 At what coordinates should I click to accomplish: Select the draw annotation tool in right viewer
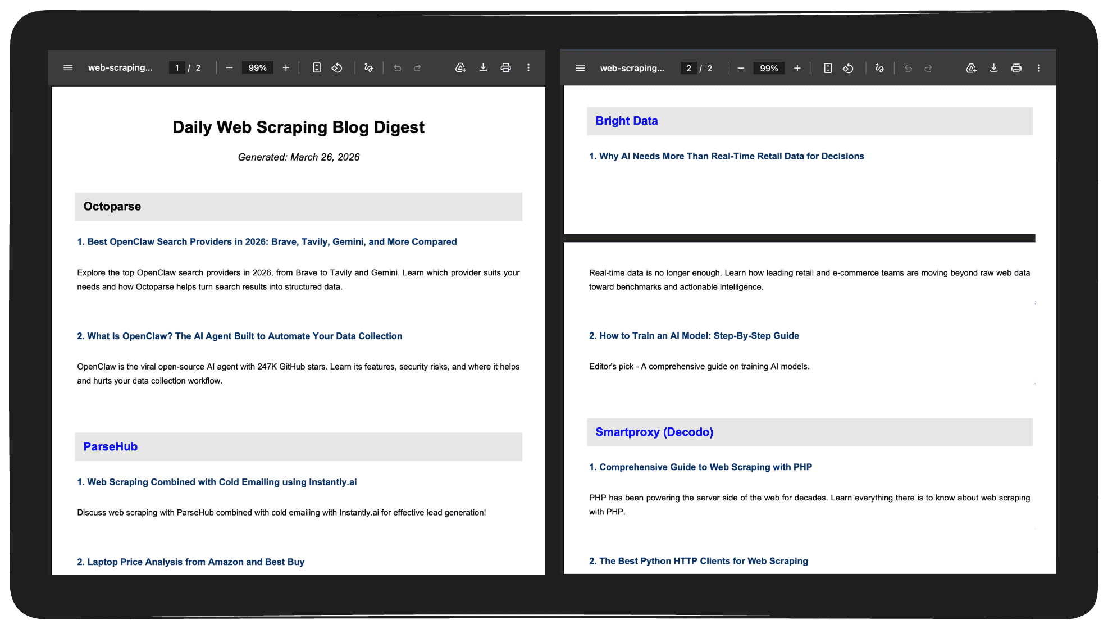pos(880,68)
